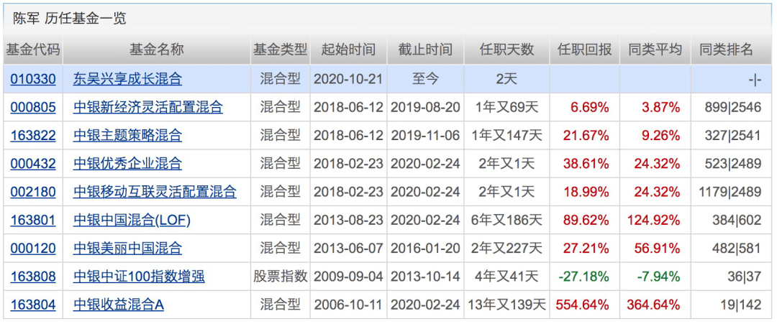The height and width of the screenshot is (324, 777).
Task: Select the 股票指数 fund type cell
Action: (x=281, y=277)
